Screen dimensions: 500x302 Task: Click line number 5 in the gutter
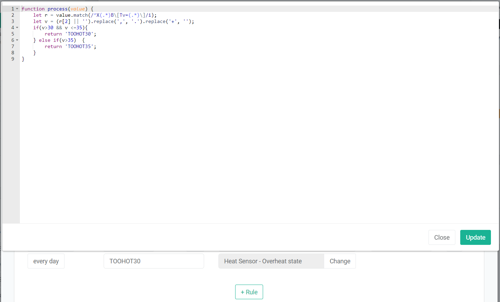pos(13,34)
